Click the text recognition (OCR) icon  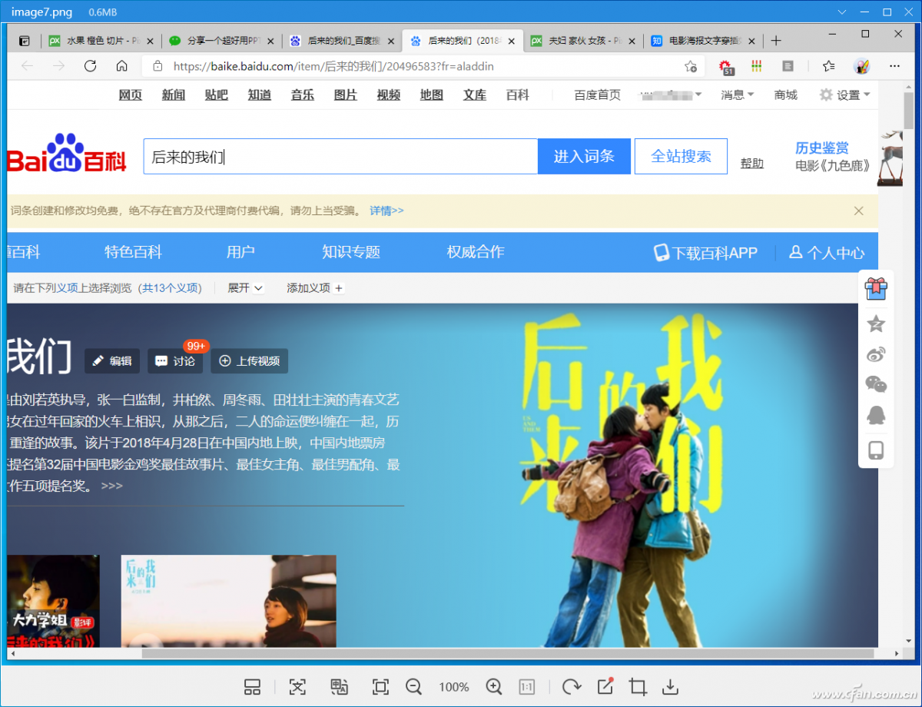(x=297, y=687)
